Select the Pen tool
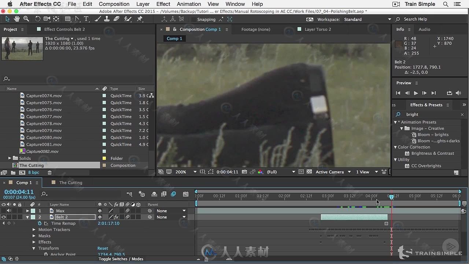This screenshot has height=264, width=469. tap(77, 19)
